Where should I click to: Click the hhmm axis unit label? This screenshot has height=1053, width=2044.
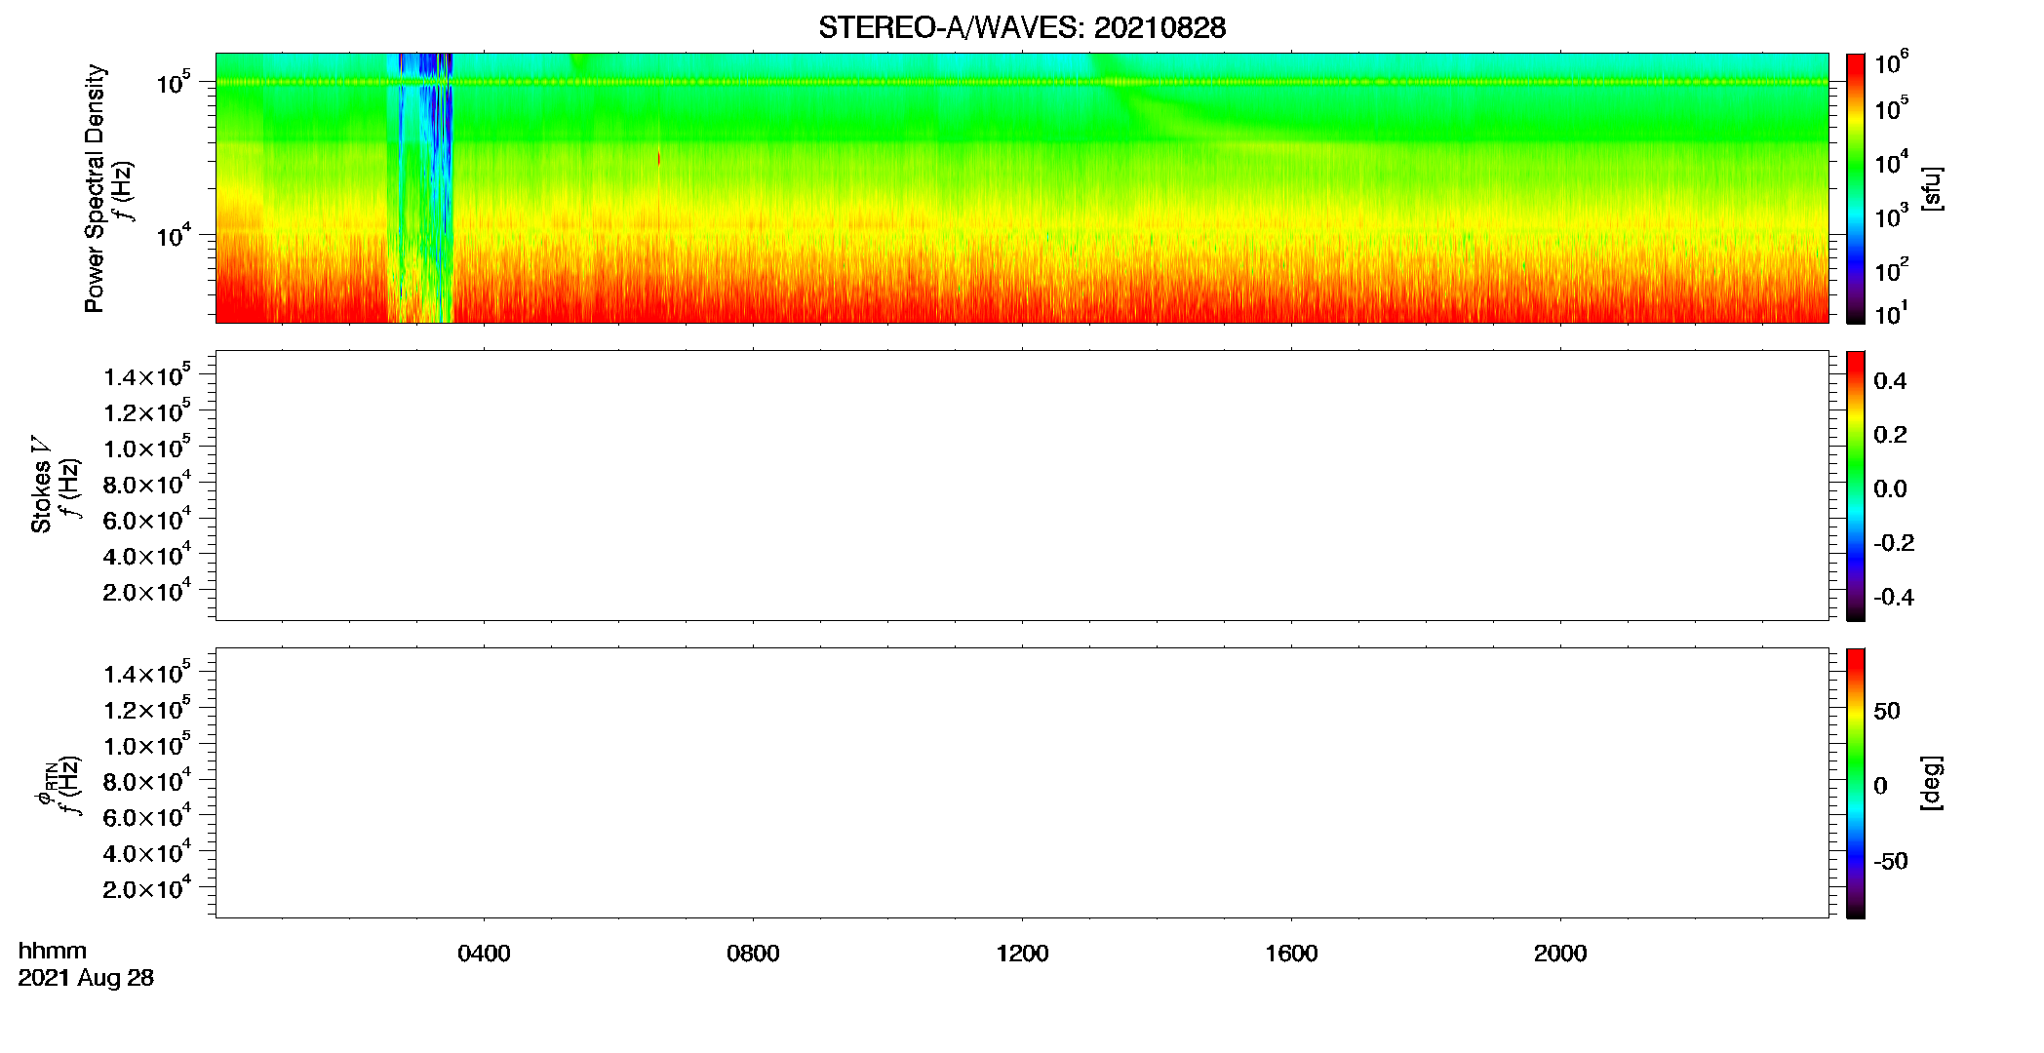coord(53,951)
